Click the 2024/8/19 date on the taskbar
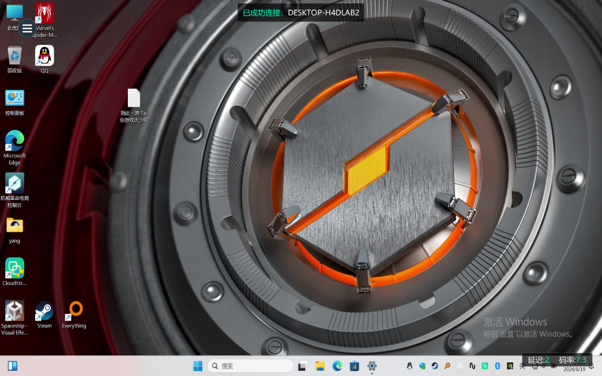Screen dimensions: 602x376 click(574, 369)
